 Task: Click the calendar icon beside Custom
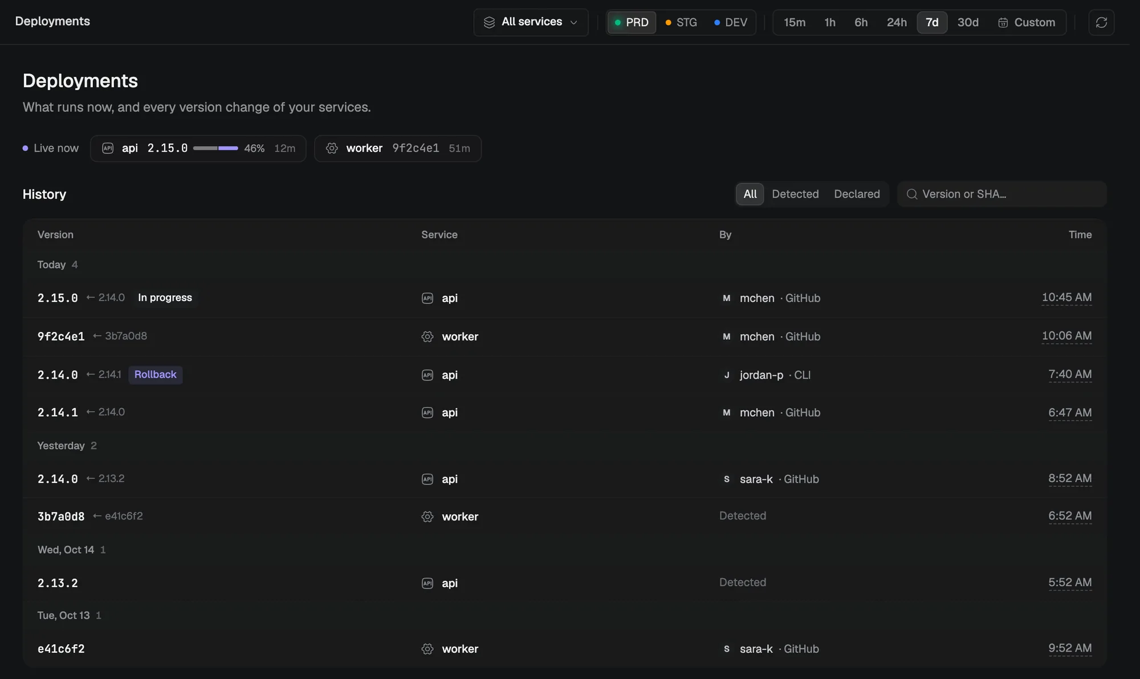(1003, 22)
